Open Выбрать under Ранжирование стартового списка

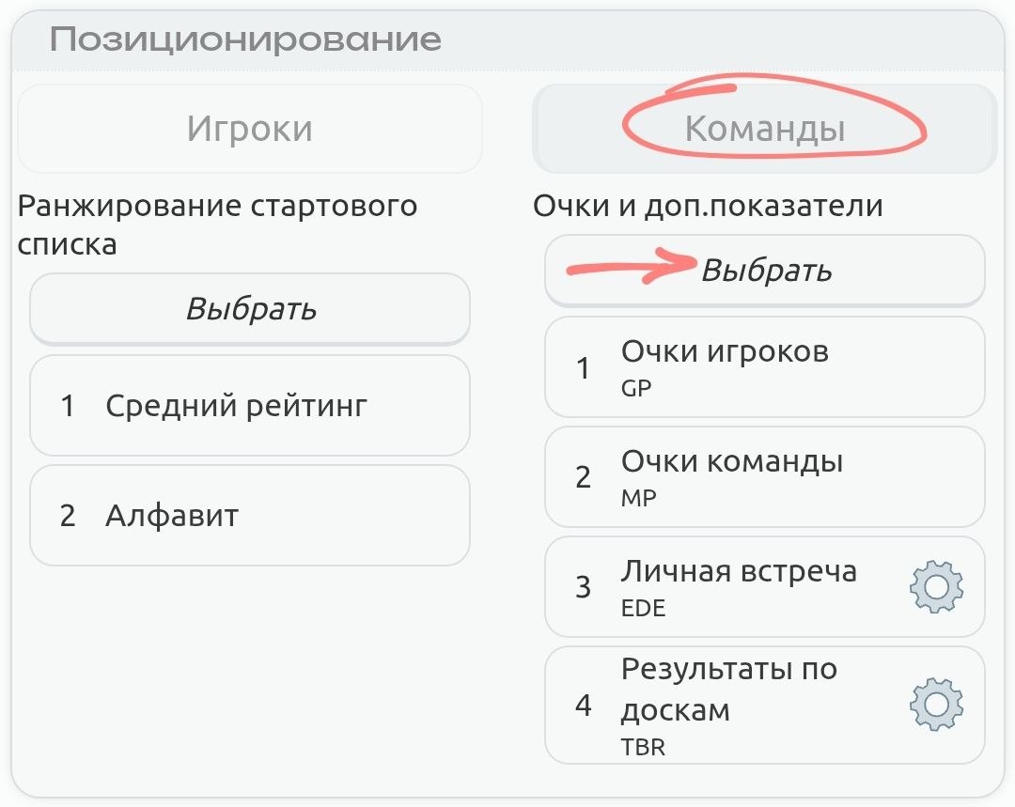pyautogui.click(x=250, y=309)
